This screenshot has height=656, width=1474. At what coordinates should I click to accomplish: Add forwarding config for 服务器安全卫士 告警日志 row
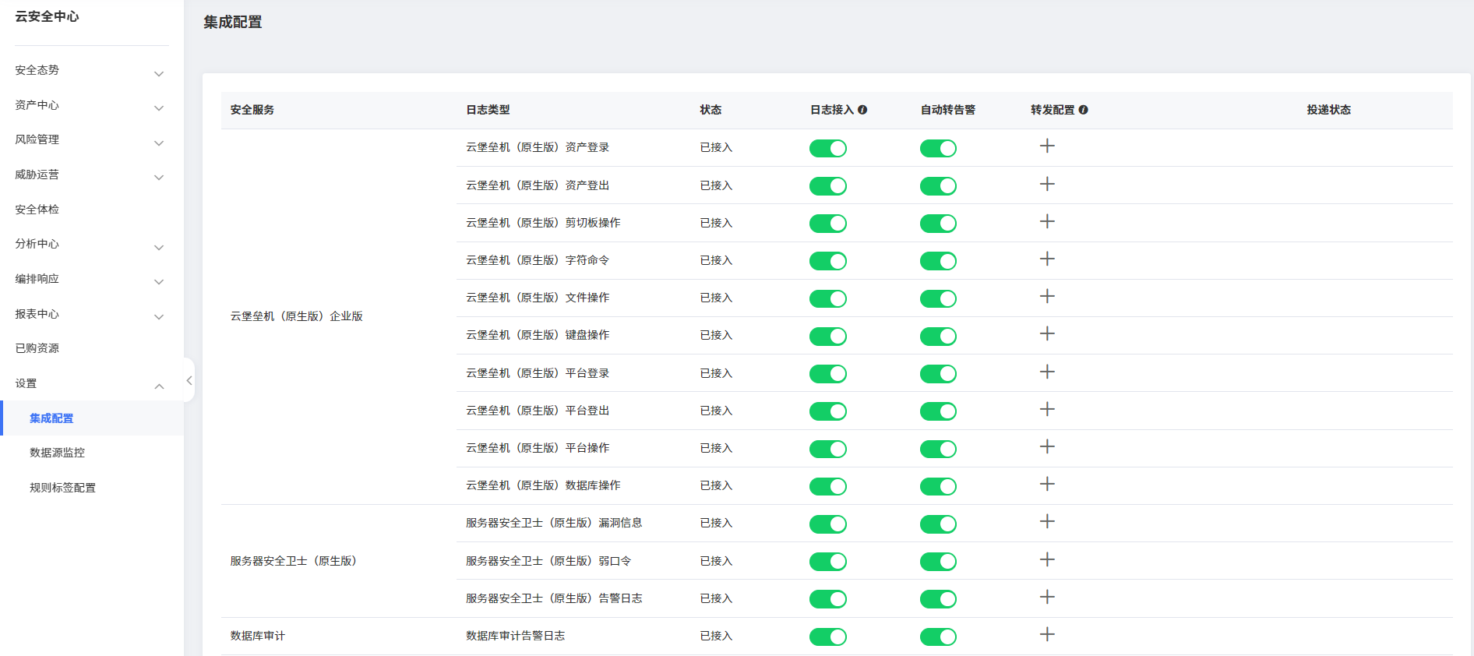coord(1047,597)
